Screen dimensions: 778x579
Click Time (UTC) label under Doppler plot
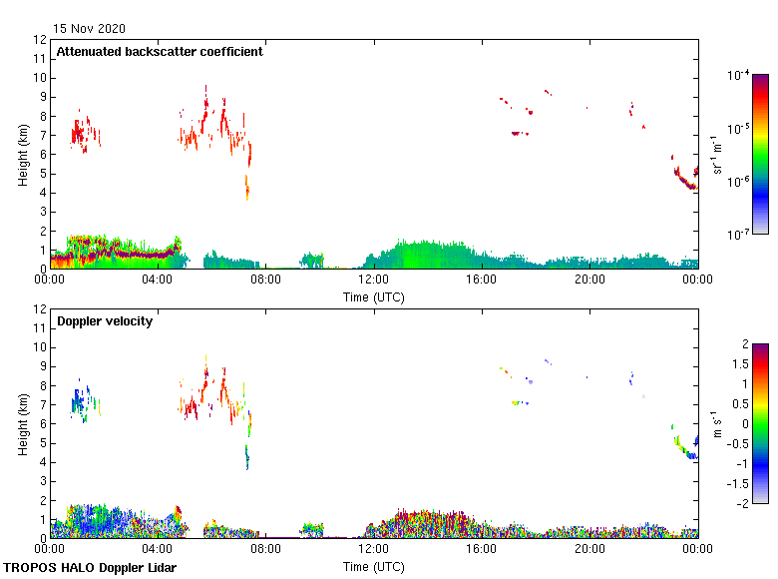(x=374, y=566)
